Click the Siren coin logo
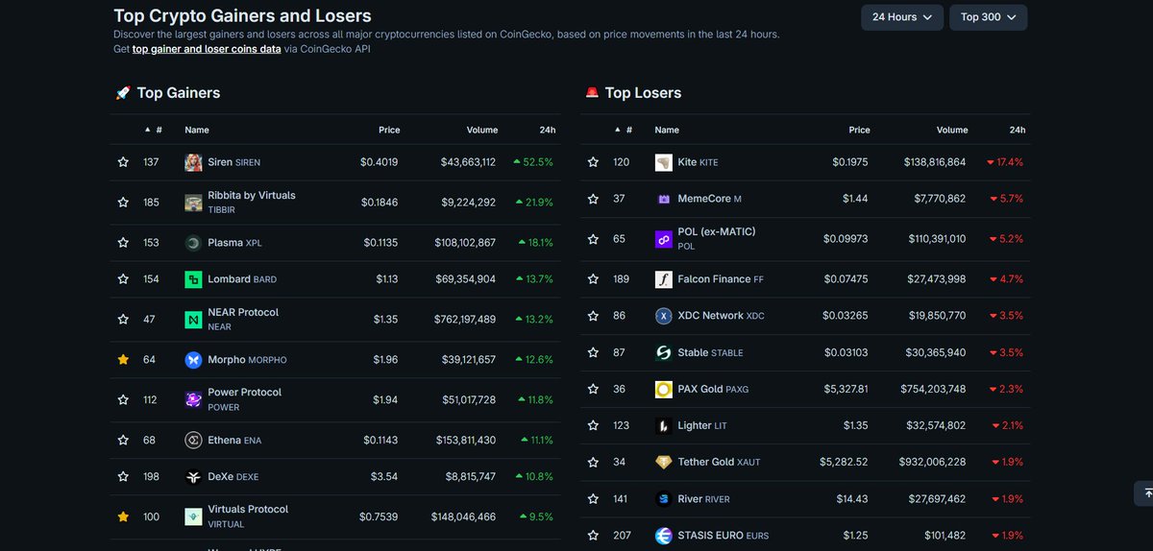1153x551 pixels. coord(193,162)
